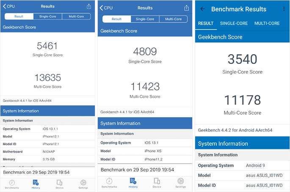The image size is (290, 192).
Task: Tap the 11178 multi-core score
Action: 242,100
